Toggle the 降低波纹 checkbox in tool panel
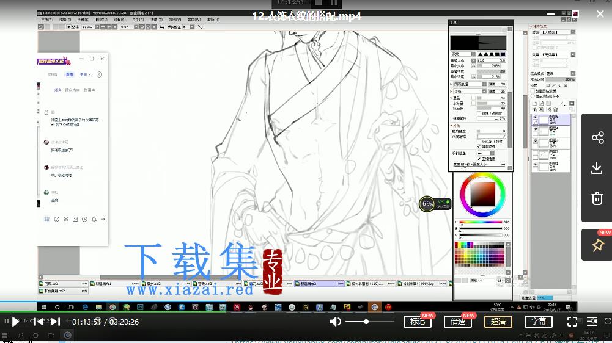This screenshot has width=612, height=343. [x=479, y=146]
